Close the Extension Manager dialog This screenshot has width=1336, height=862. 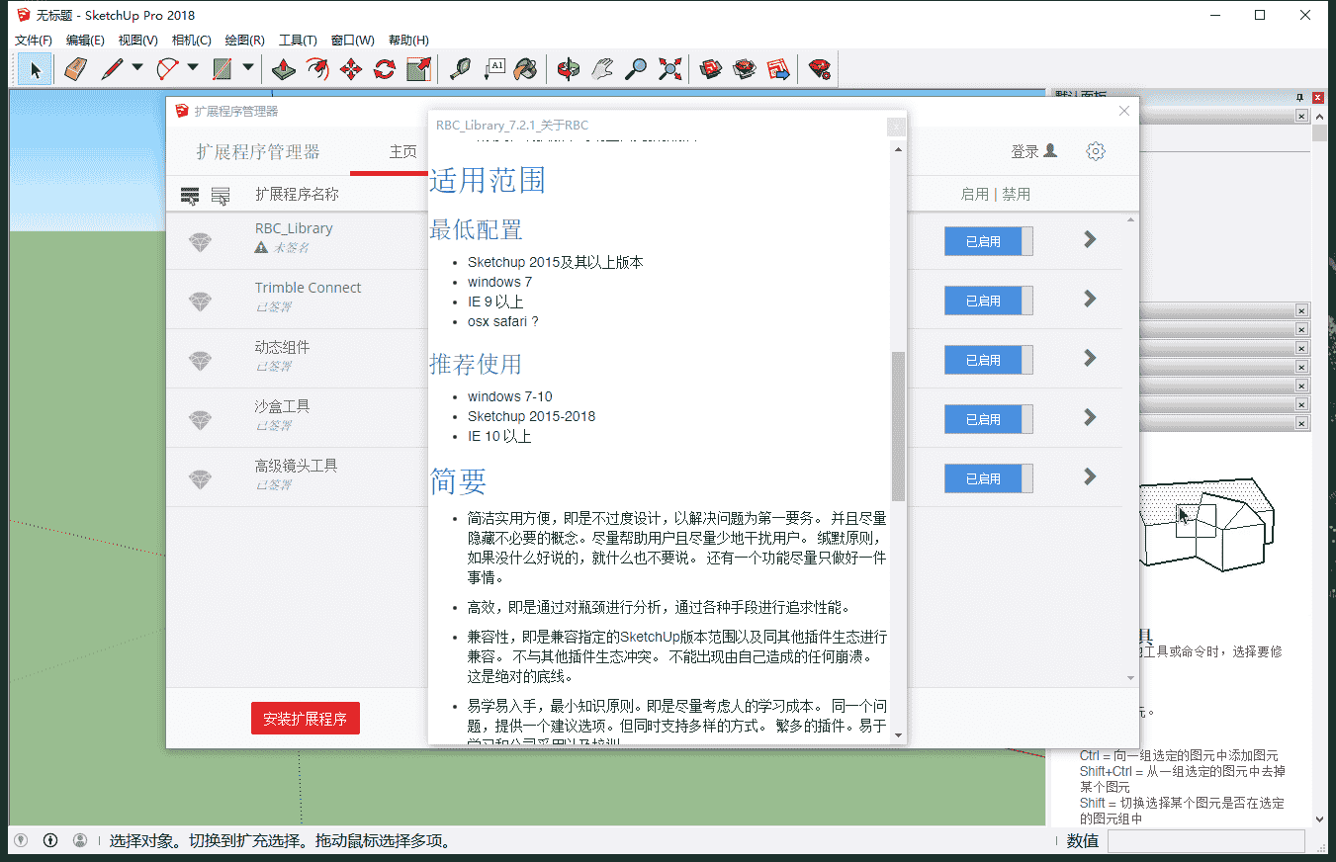click(1124, 111)
